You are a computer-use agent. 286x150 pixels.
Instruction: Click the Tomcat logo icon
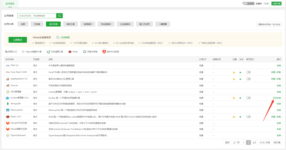(x=8, y=85)
